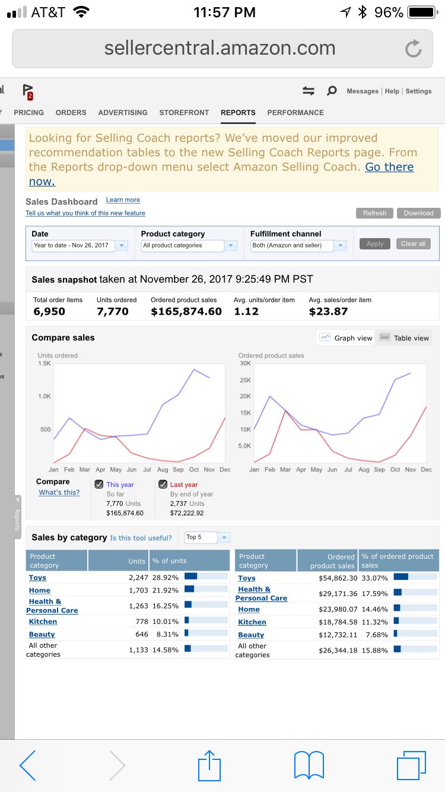This screenshot has height=792, width=445.
Task: Click the marketplace switcher arrows icon
Action: [308, 91]
